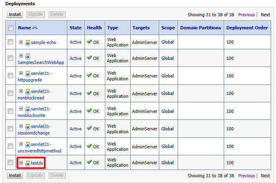
Task: Check the servlet31-nonblockwrite row checkbox
Action: pos(10,111)
